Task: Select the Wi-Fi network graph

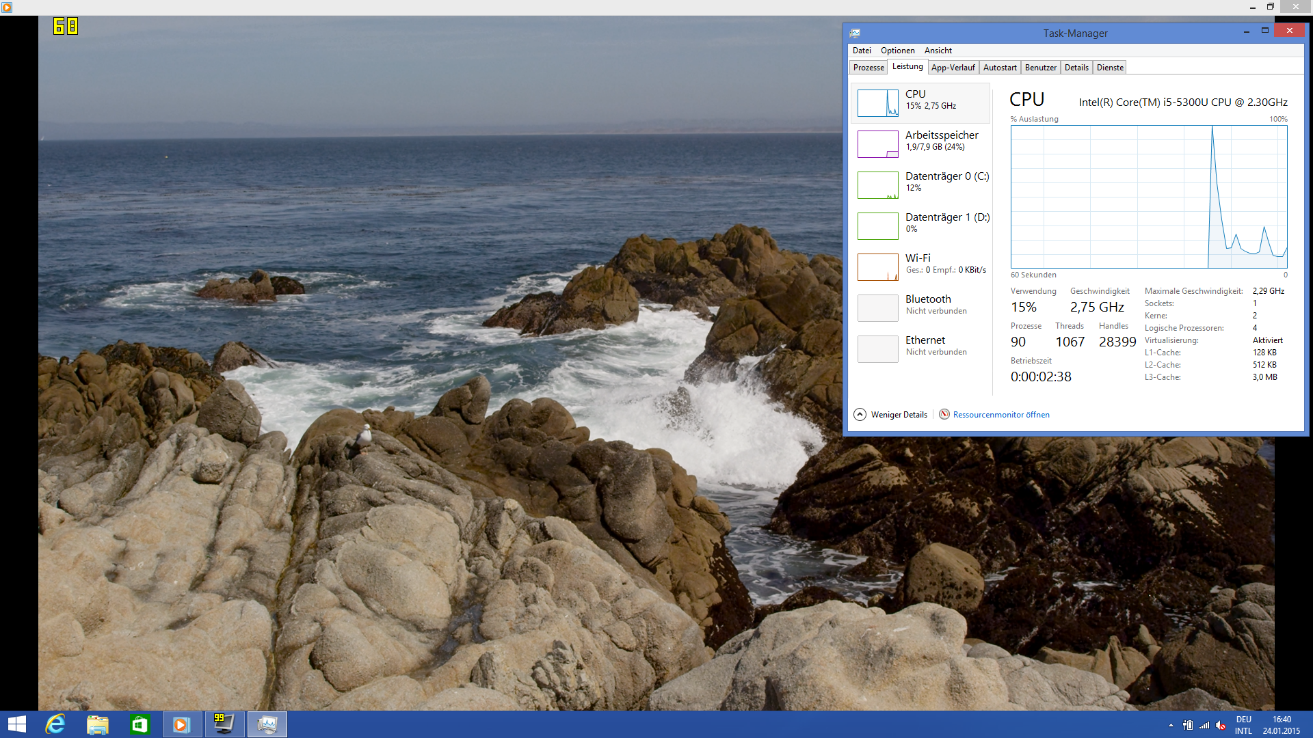Action: (x=877, y=267)
